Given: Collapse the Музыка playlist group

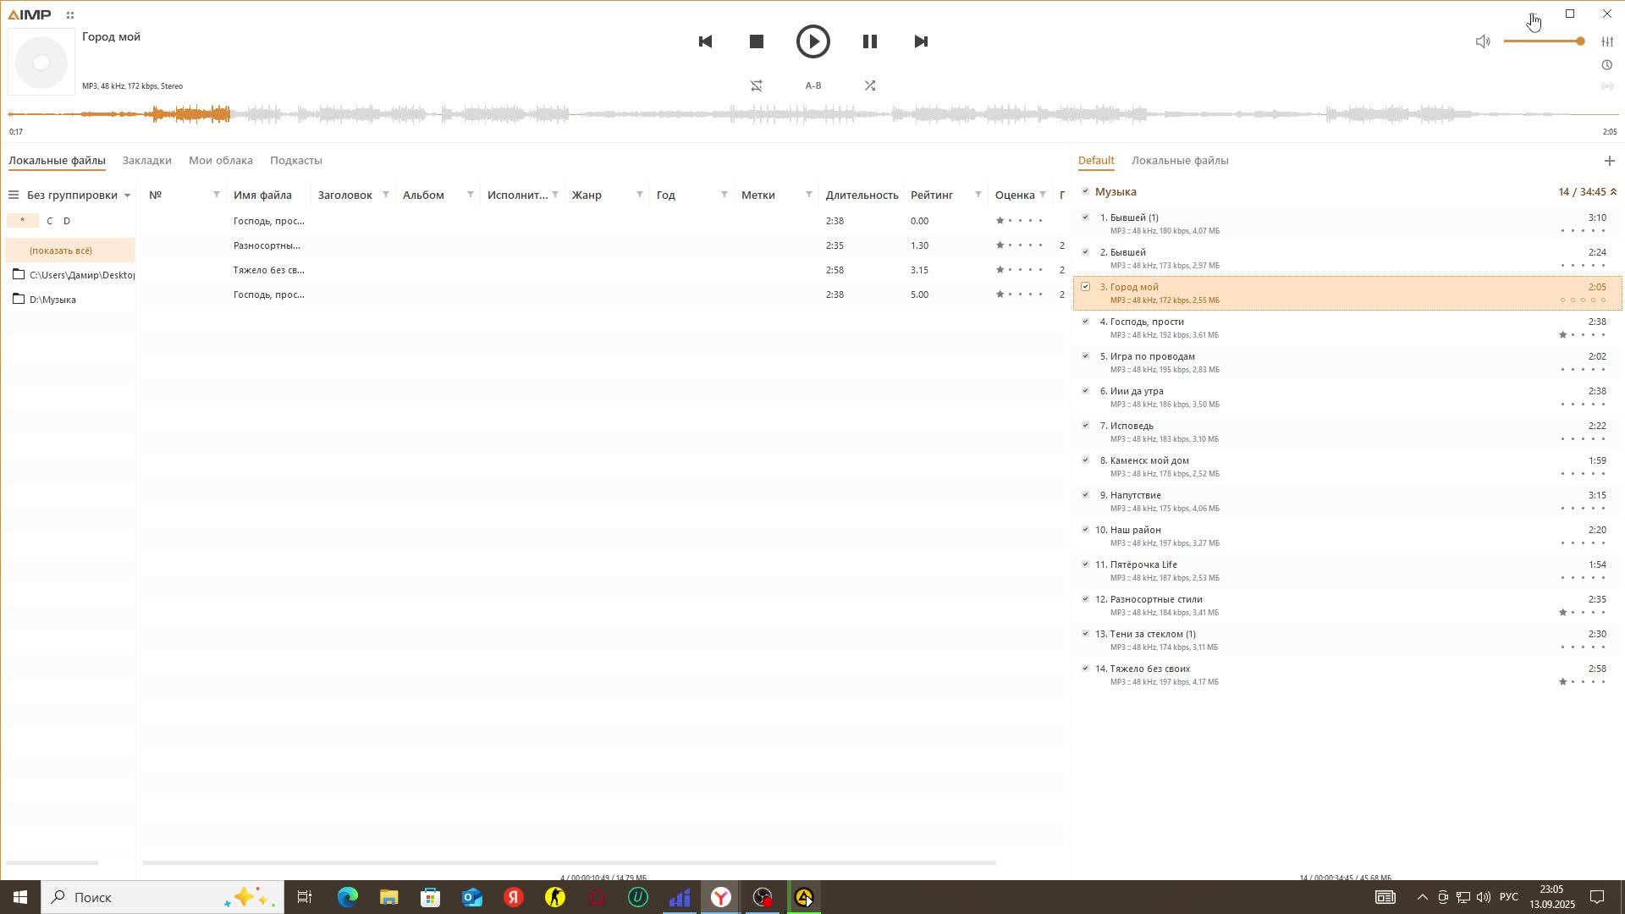Looking at the screenshot, I should (1612, 192).
